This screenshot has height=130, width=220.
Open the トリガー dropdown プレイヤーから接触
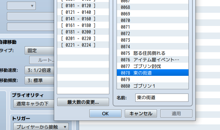point(41,127)
